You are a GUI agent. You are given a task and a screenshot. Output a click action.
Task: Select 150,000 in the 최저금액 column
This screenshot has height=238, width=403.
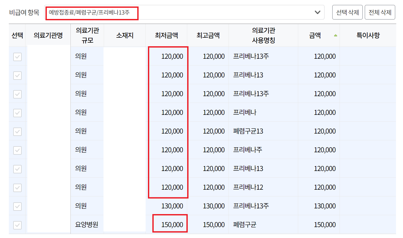172,225
